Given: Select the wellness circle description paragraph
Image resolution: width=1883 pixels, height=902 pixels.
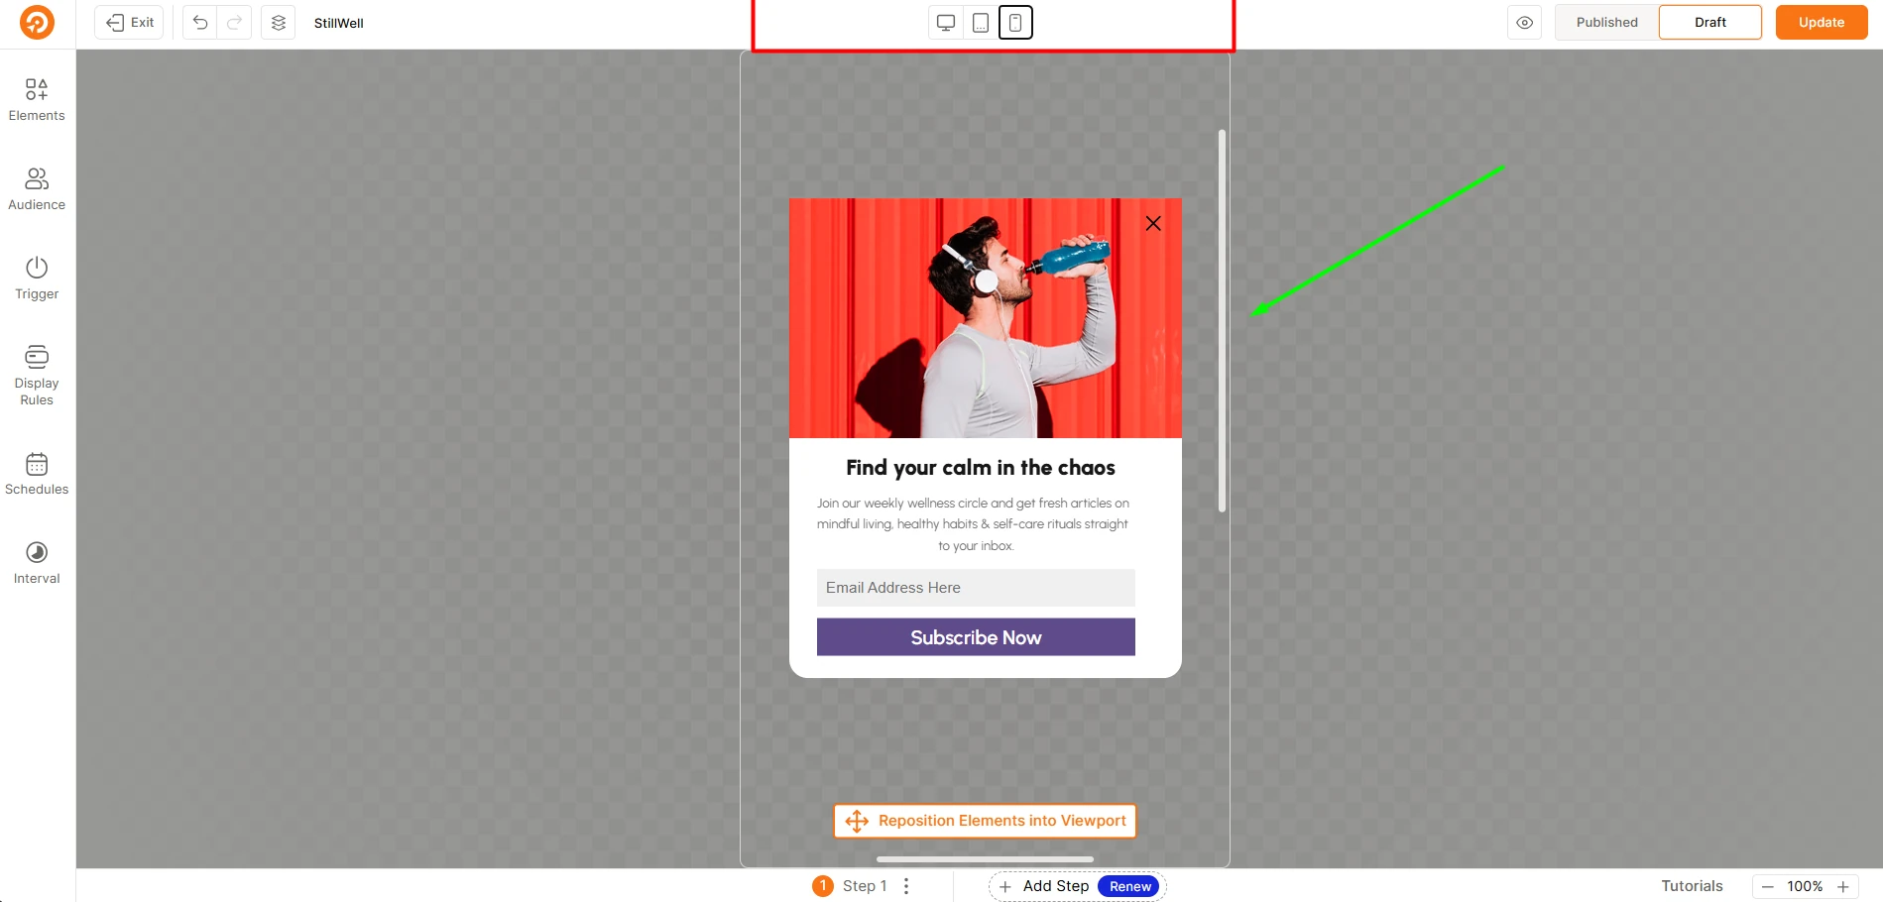Looking at the screenshot, I should [x=974, y=524].
